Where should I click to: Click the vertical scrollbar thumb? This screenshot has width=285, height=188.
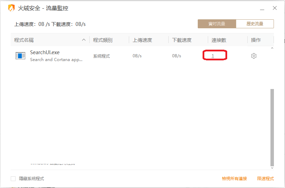coord(272,127)
